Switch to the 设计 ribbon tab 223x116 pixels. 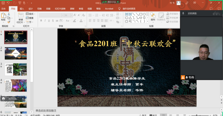click(x=30, y=9)
